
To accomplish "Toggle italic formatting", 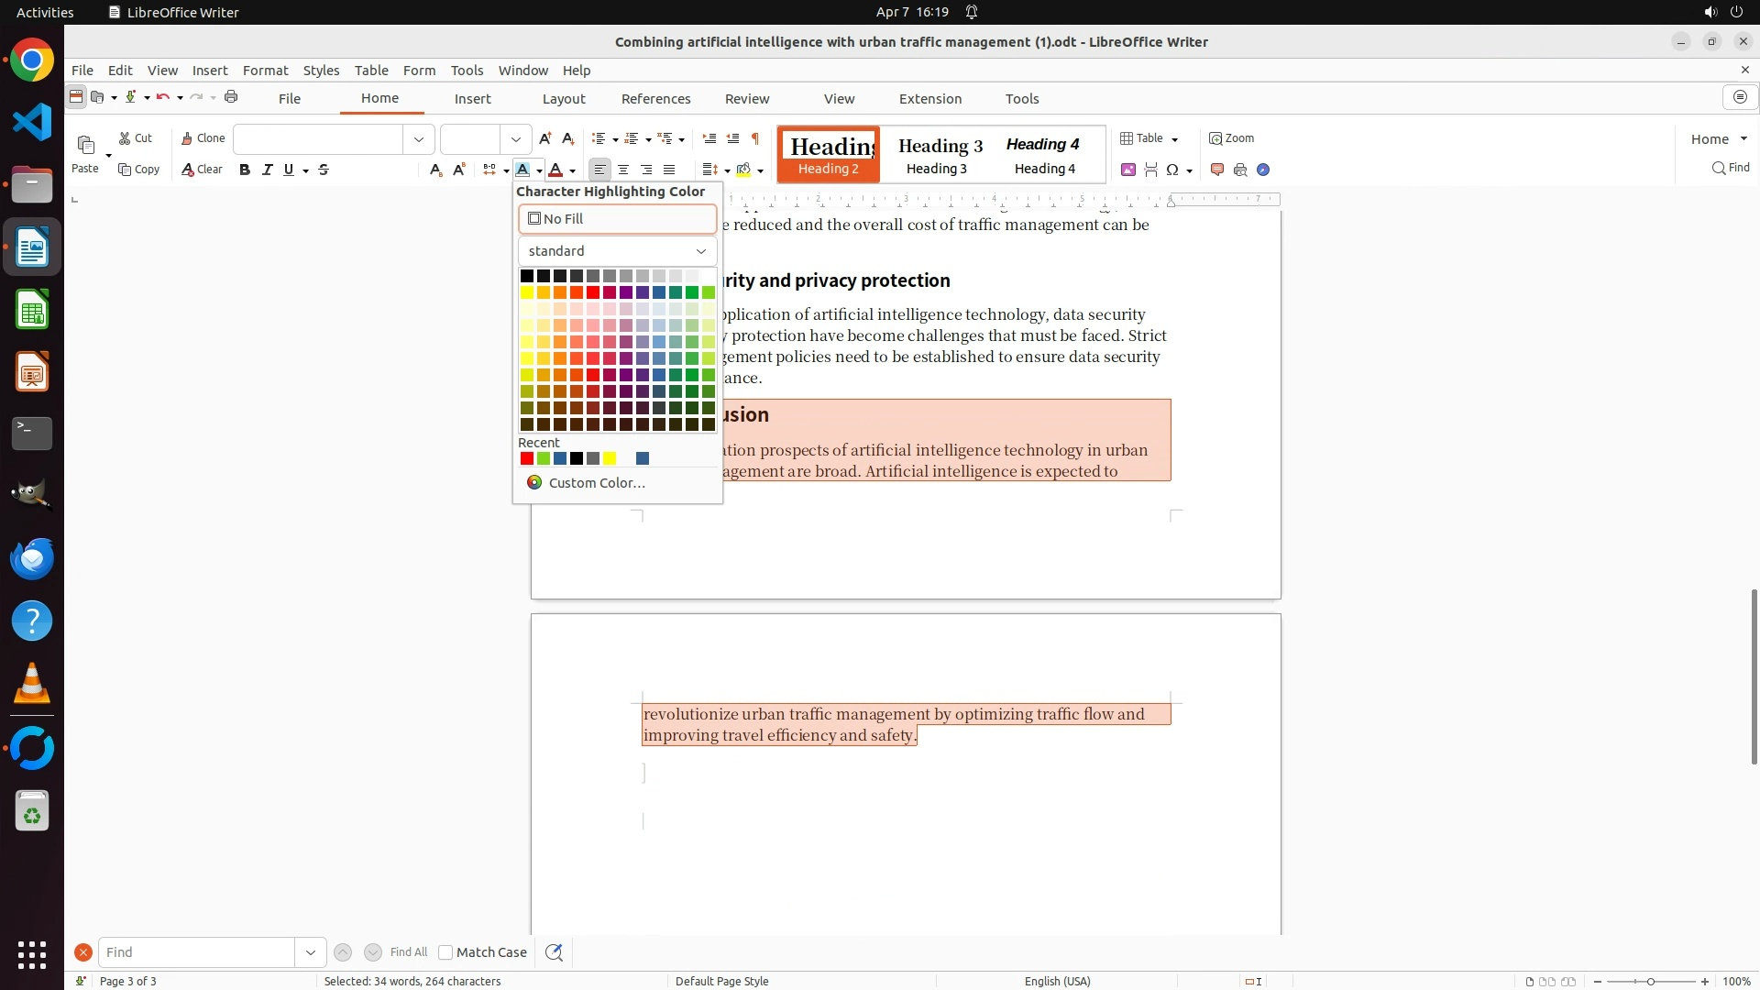I will pyautogui.click(x=267, y=170).
